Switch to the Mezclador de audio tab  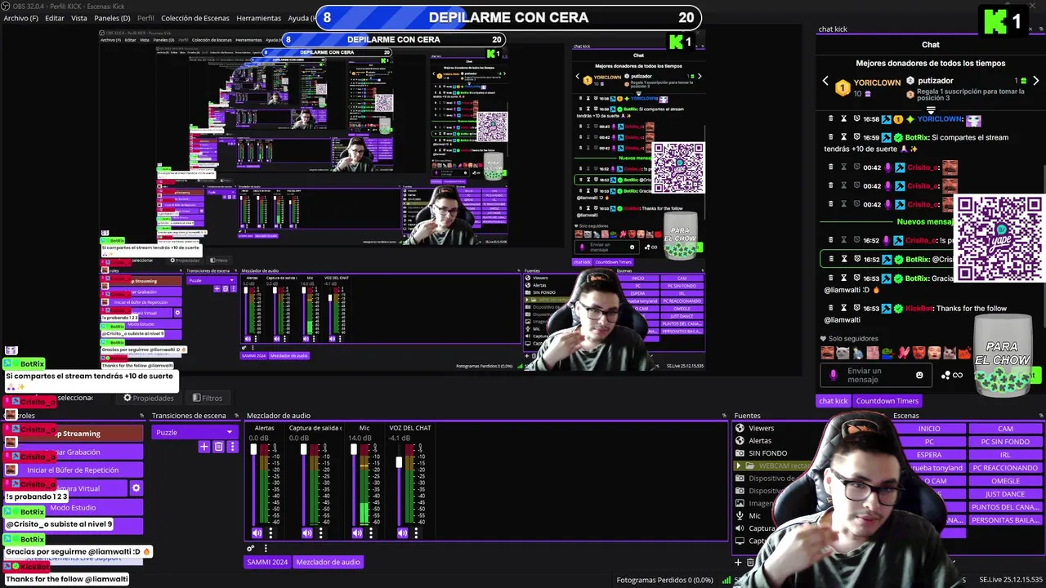(x=328, y=562)
